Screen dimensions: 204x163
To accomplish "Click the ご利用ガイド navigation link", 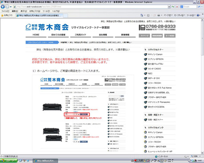I will (x=81, y=35).
